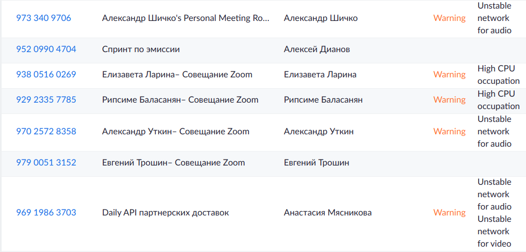This screenshot has width=526, height=252.
Task: Open meeting ID 938 0516 0269
Action: click(x=46, y=74)
